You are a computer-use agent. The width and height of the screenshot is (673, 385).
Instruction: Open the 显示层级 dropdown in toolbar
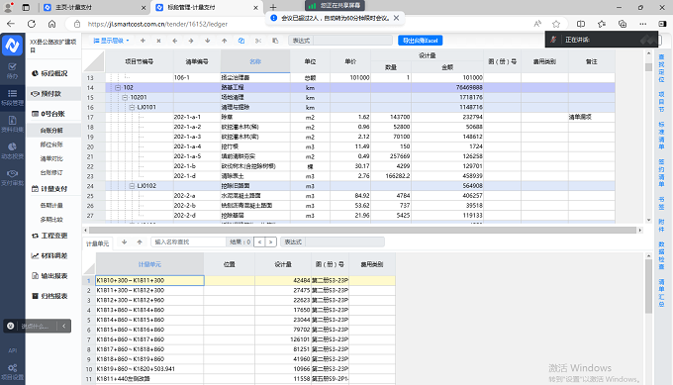pos(111,41)
